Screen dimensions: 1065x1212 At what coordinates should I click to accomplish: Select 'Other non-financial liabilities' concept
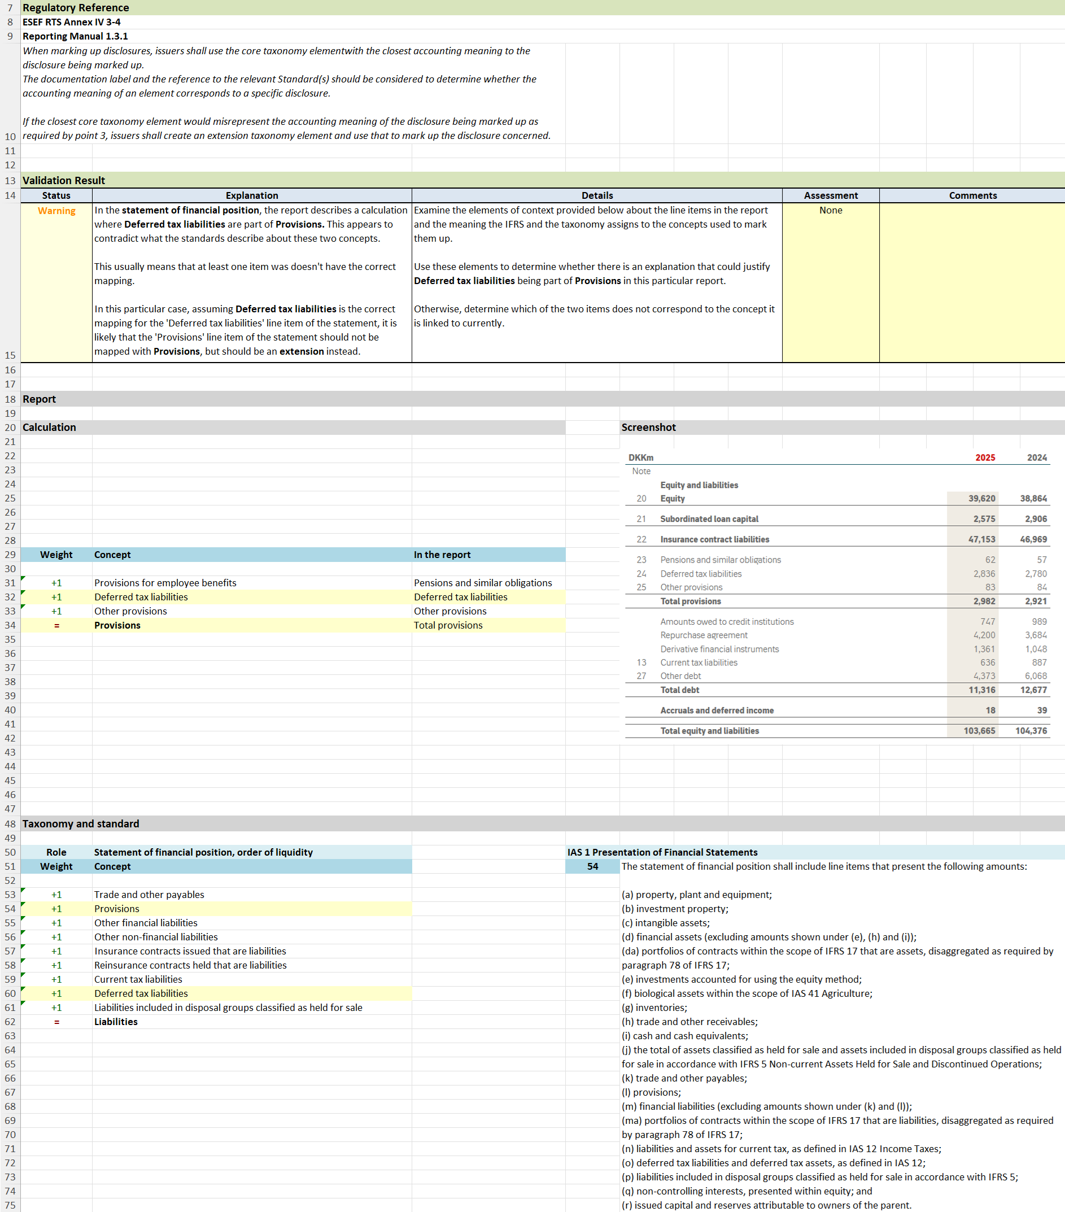point(252,937)
